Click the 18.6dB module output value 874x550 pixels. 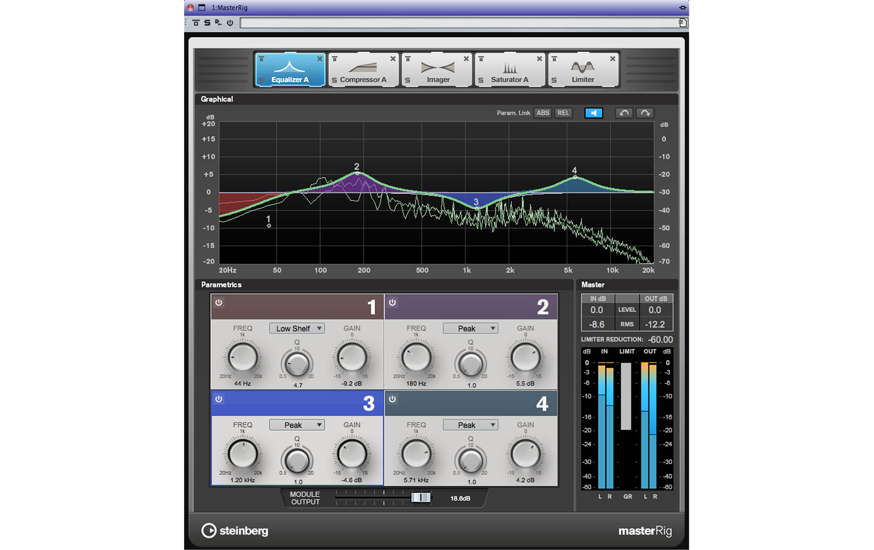tap(460, 498)
